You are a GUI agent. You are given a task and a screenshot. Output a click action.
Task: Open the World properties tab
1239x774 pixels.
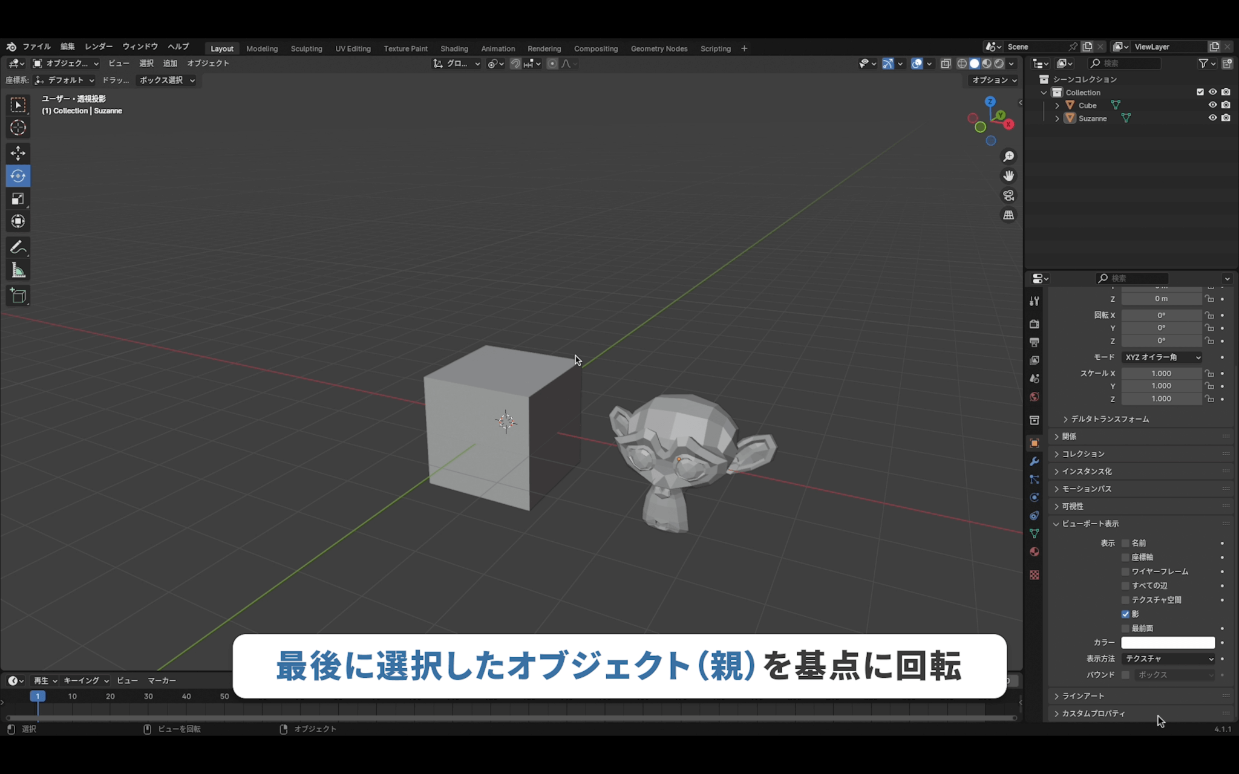1035,397
